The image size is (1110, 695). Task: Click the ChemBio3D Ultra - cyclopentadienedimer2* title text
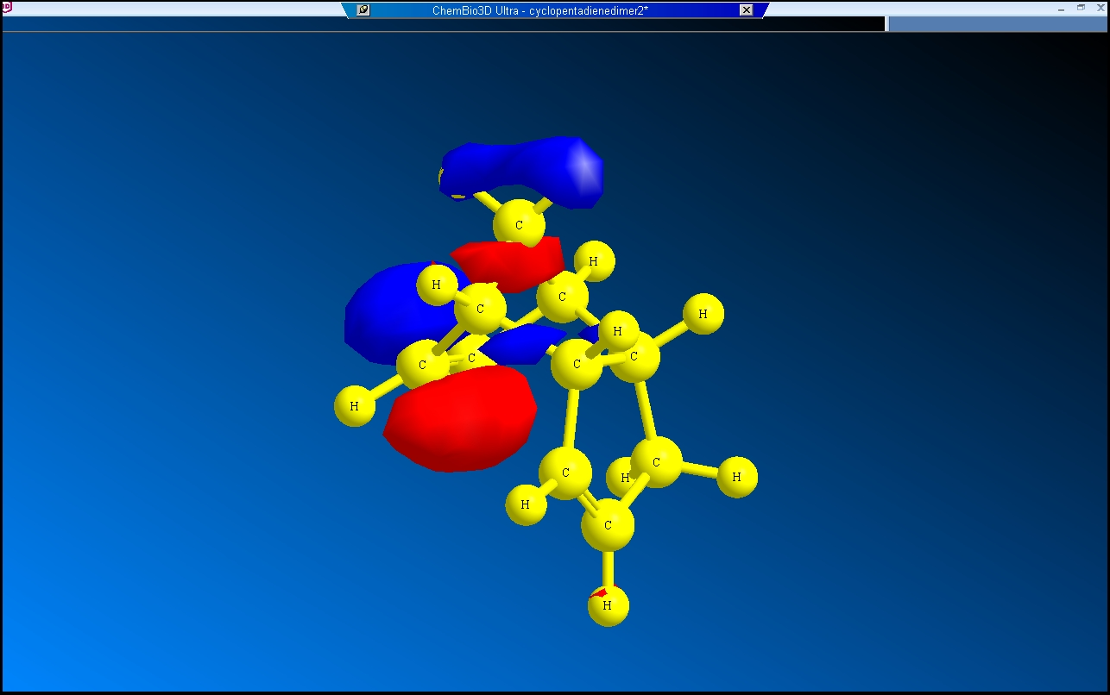[540, 10]
